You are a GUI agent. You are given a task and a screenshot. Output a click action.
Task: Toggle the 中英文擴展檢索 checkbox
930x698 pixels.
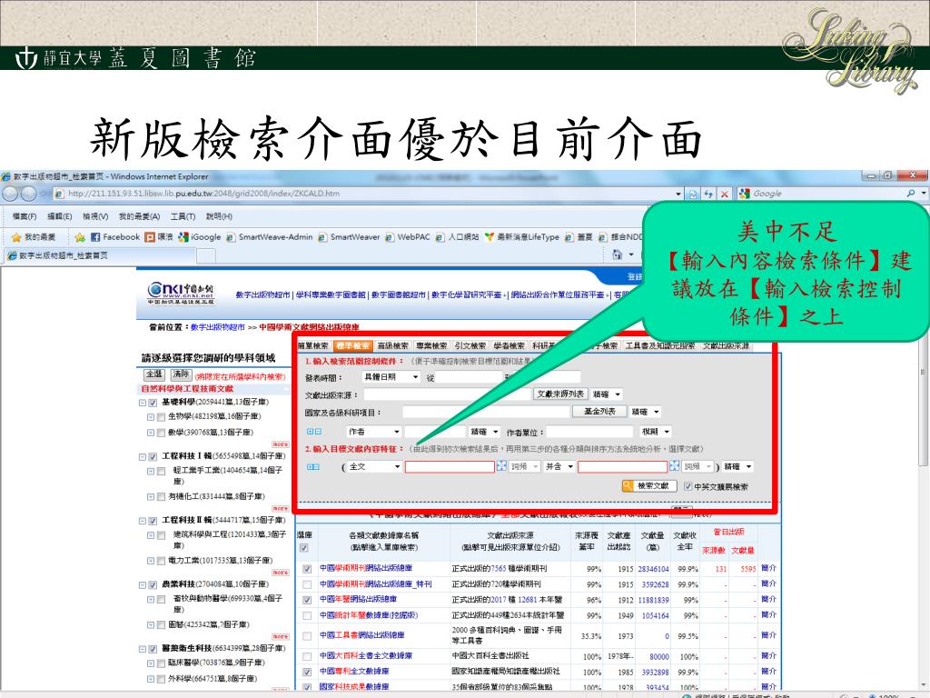pyautogui.click(x=688, y=487)
